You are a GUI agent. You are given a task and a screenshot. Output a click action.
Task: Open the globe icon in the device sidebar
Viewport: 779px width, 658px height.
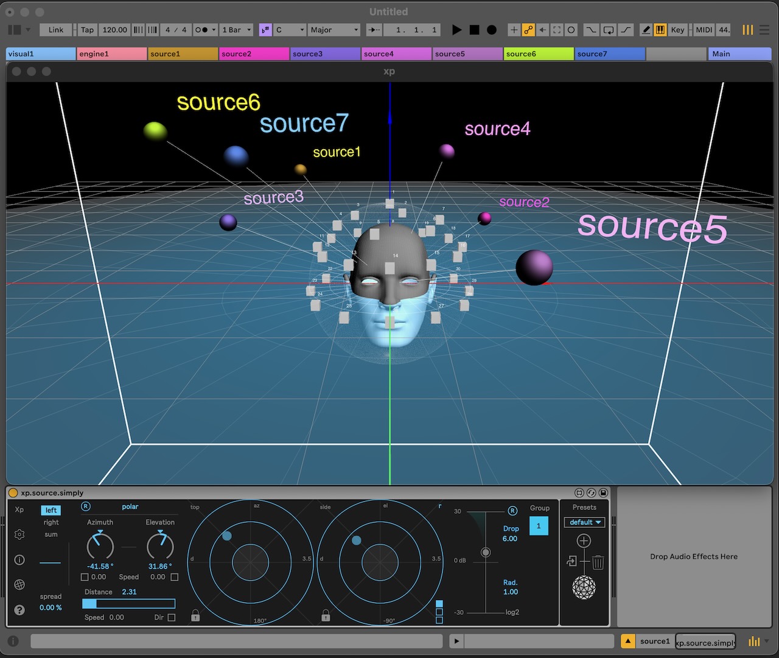19,584
